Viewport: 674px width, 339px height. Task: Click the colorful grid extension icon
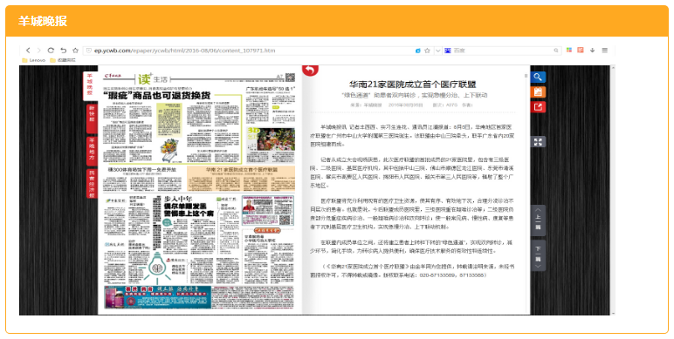tap(569, 51)
